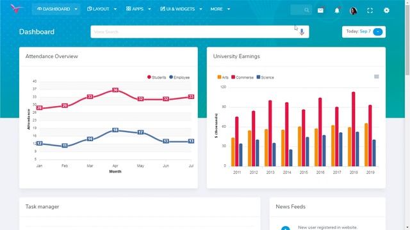Open the mail inbox icon

coord(320,10)
